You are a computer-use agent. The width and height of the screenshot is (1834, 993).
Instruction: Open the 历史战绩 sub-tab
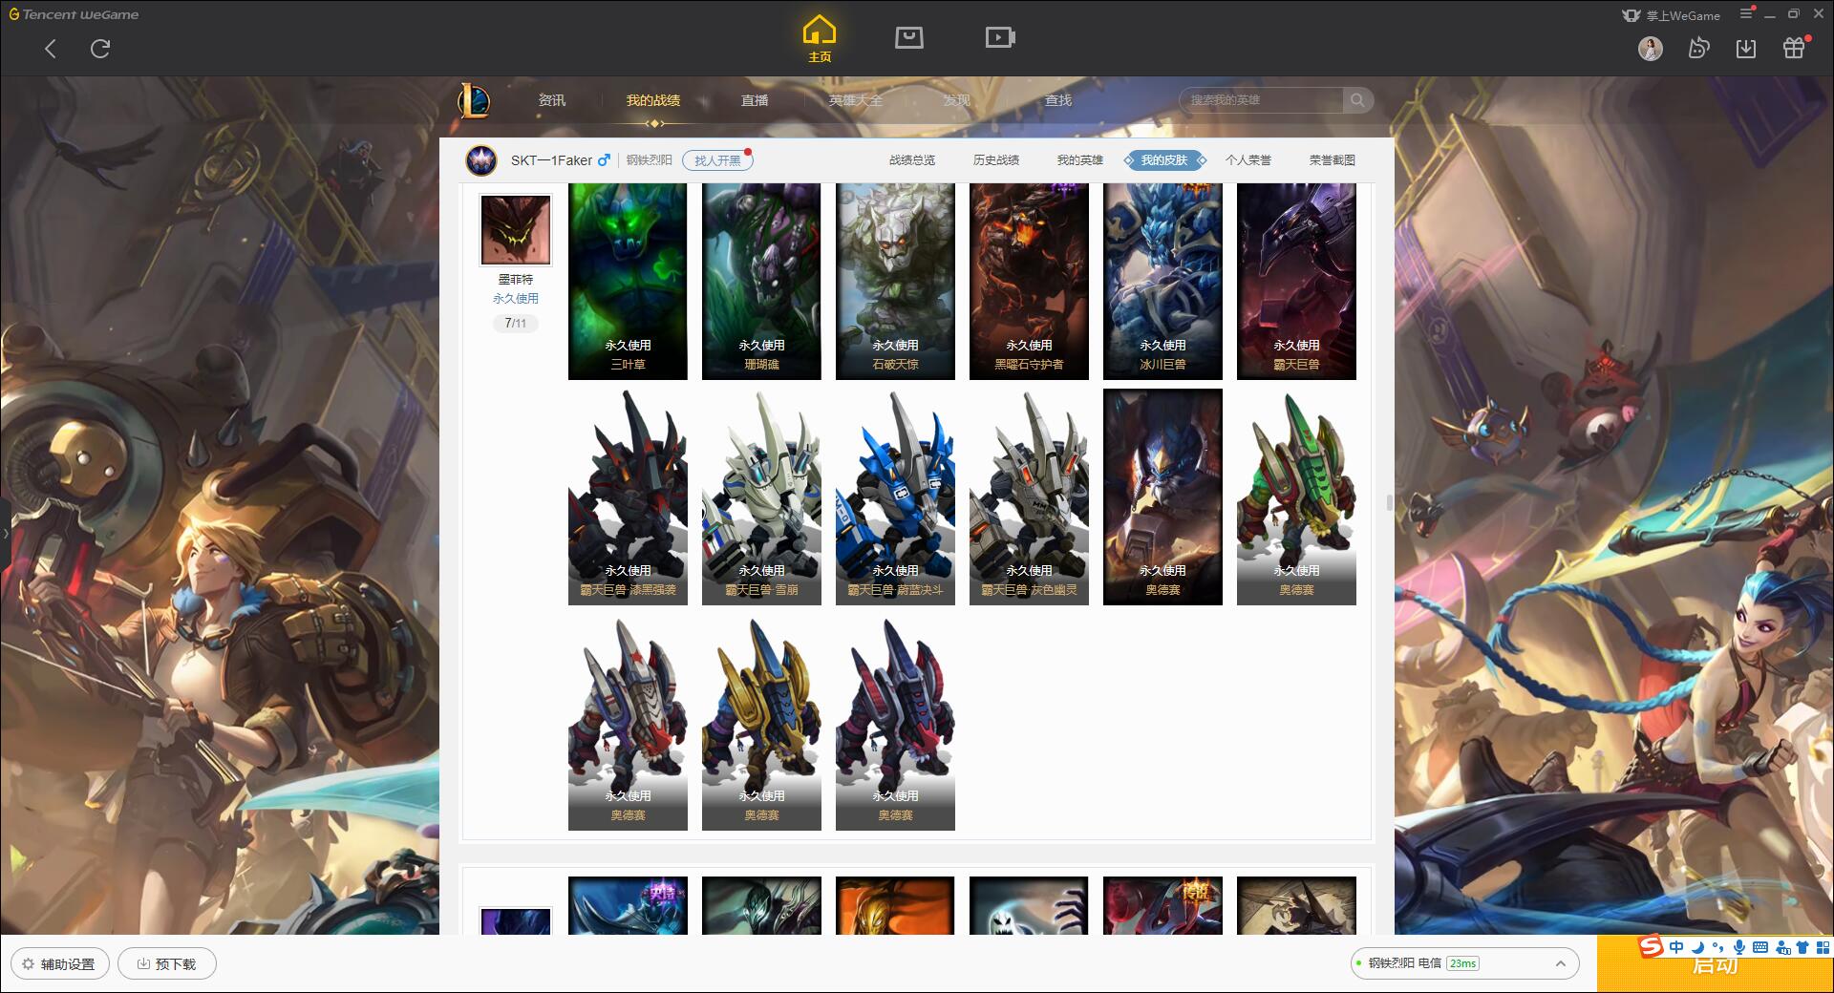pyautogui.click(x=996, y=160)
